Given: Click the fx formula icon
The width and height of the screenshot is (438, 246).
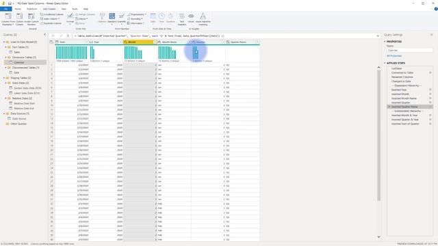Looking at the screenshot, I should (68, 36).
